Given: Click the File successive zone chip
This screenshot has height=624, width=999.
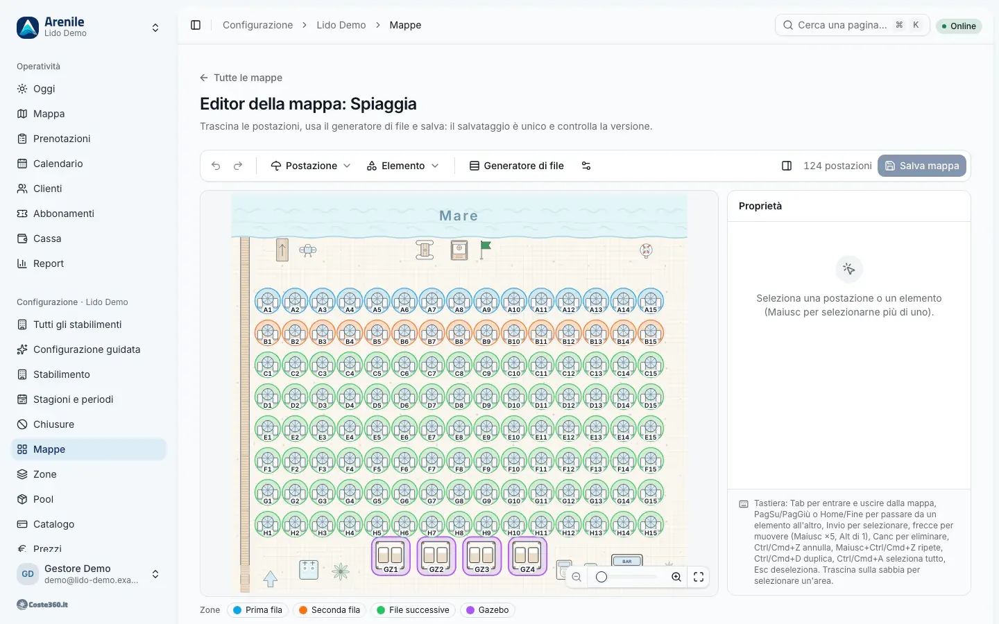Looking at the screenshot, I should (413, 610).
